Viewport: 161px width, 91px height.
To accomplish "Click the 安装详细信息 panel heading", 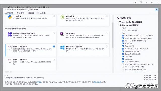I will click(x=124, y=18).
